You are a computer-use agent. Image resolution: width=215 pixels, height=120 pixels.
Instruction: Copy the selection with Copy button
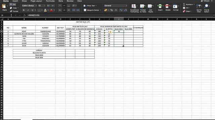pos(13,8)
